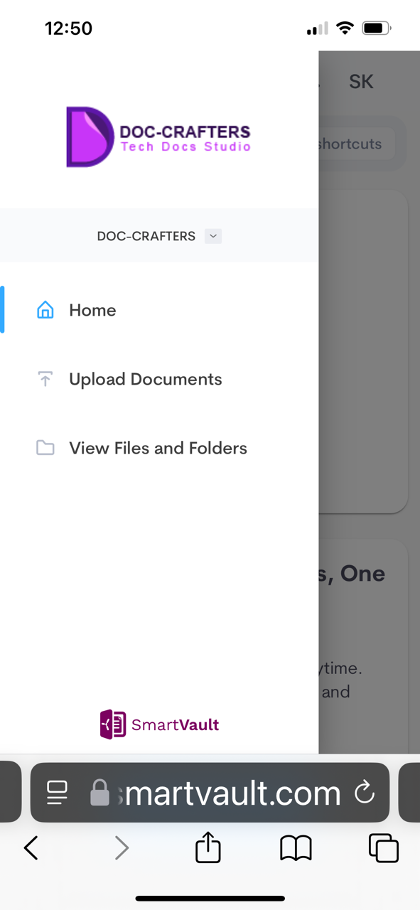
Task: Click the Doc-Crafters Tech Docs Studio logo
Action: point(158,136)
